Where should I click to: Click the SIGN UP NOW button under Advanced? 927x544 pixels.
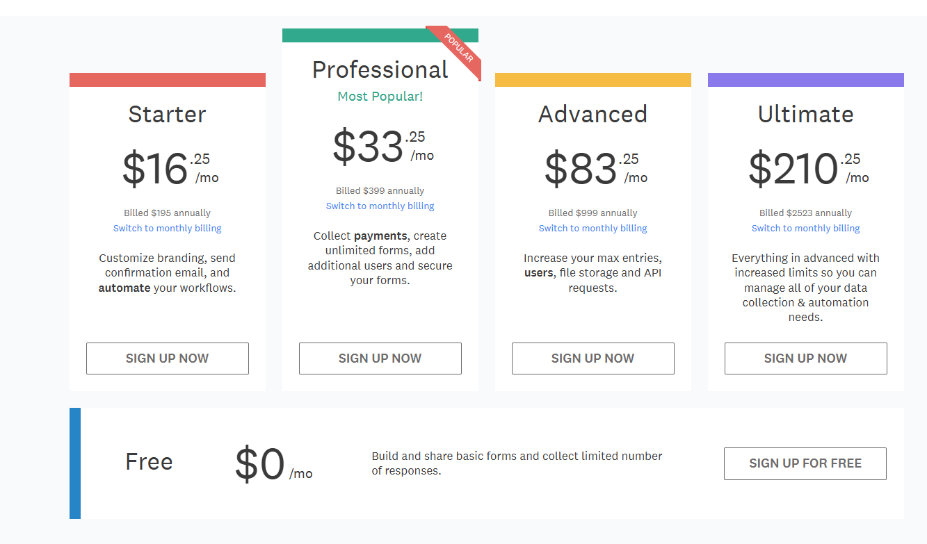point(593,358)
